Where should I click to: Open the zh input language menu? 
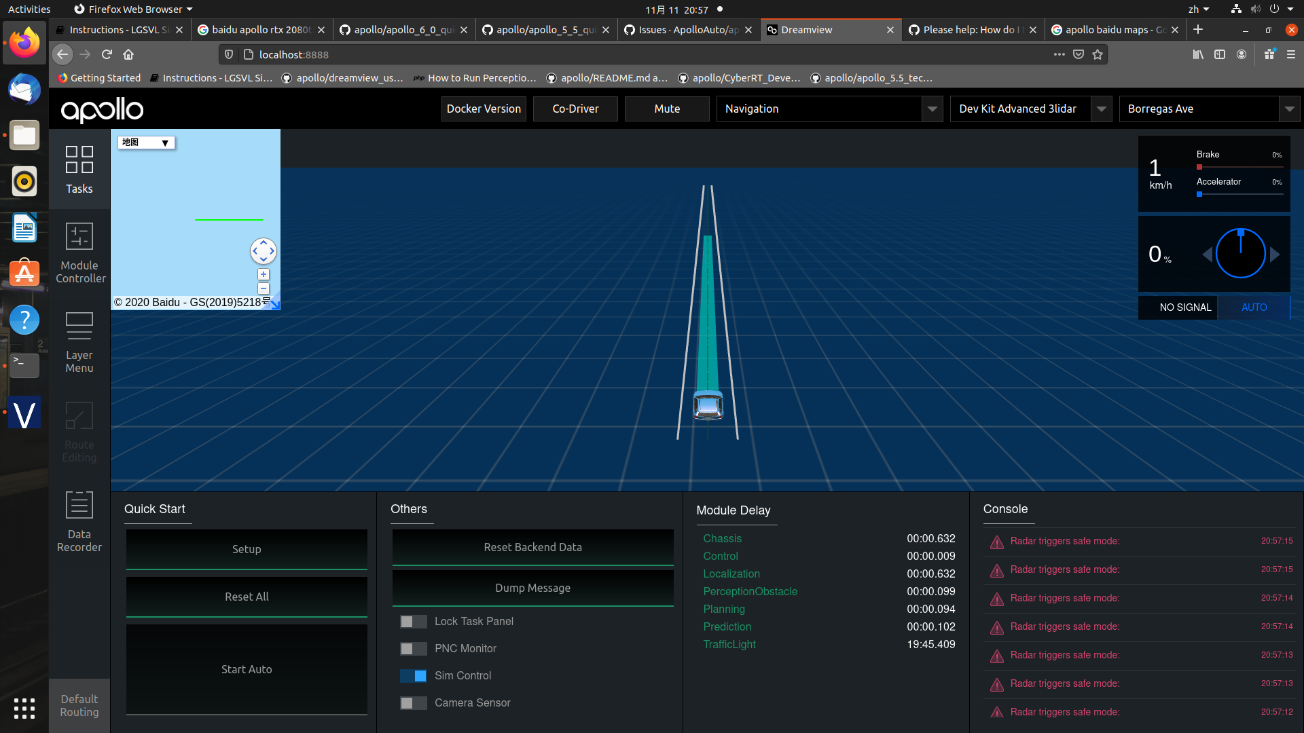(1199, 10)
